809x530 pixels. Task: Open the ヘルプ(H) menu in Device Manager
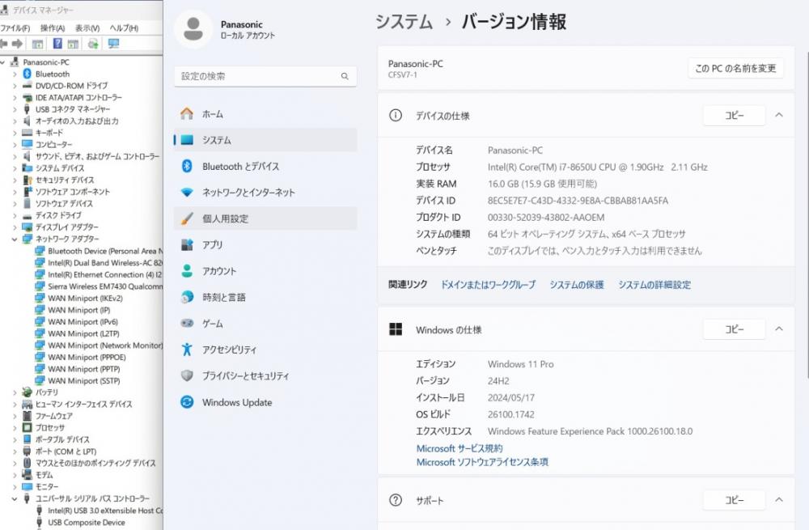[x=124, y=28]
